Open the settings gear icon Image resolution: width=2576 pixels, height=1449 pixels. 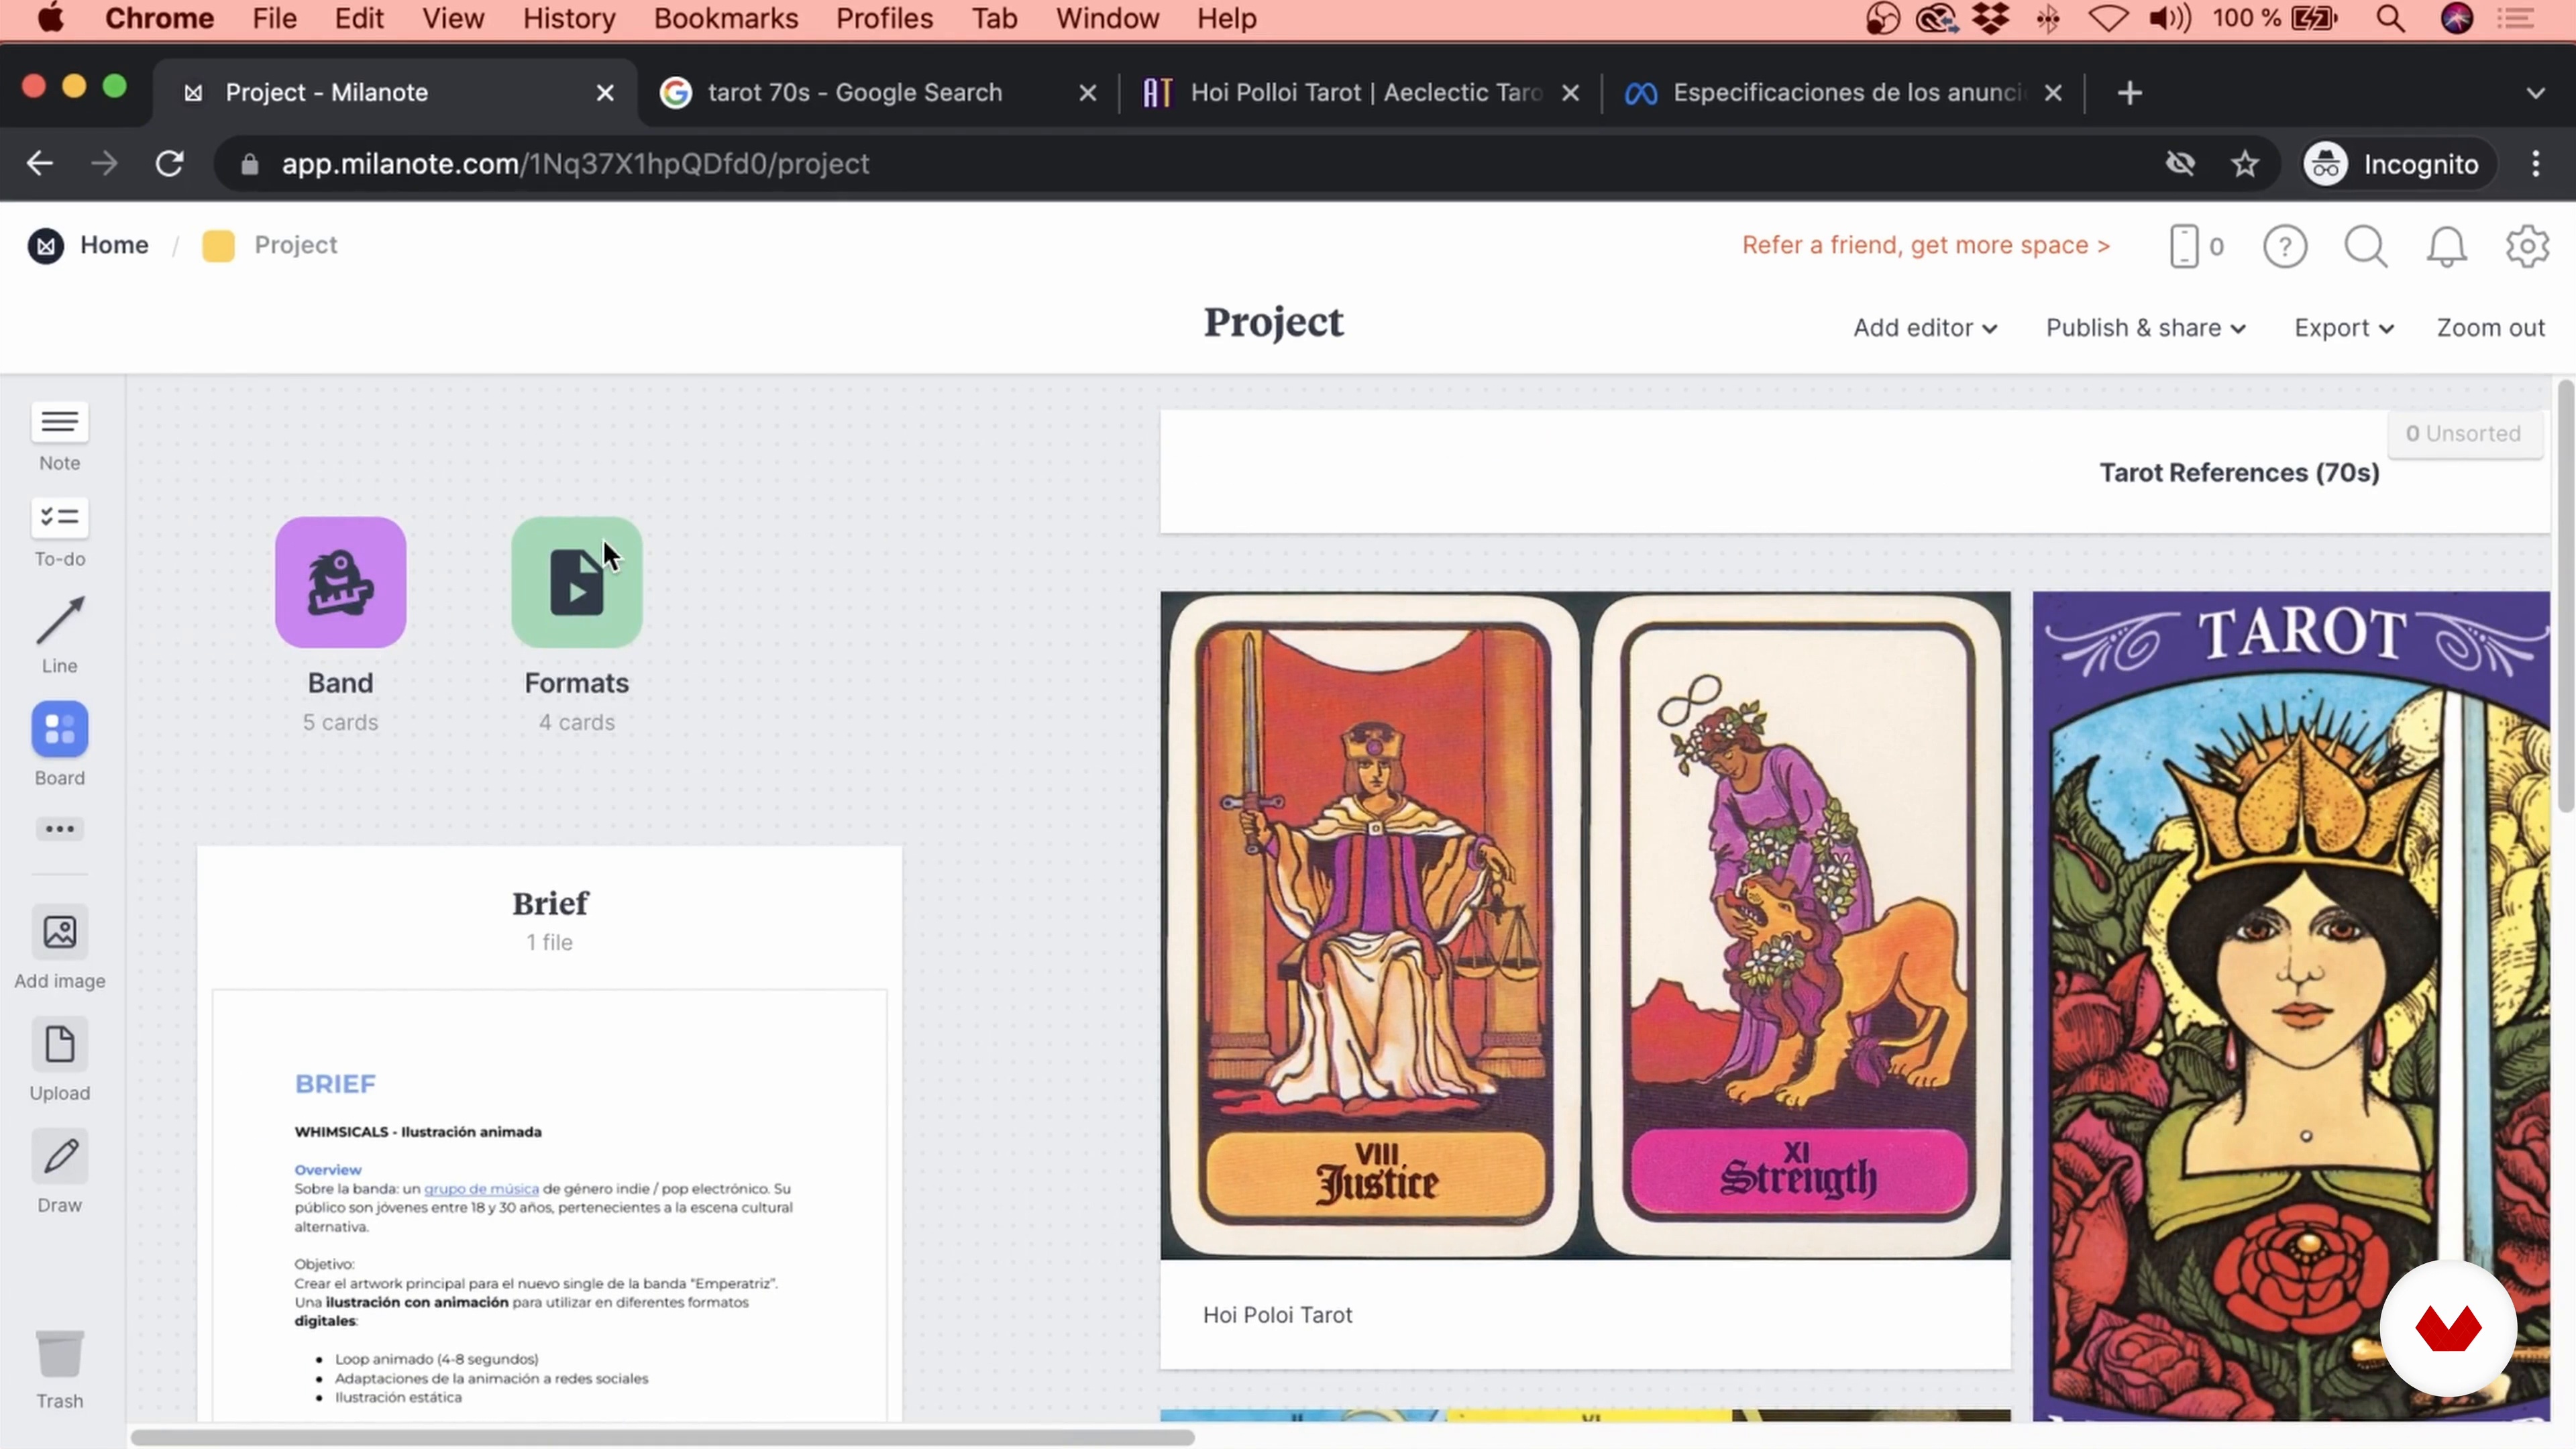point(2527,246)
